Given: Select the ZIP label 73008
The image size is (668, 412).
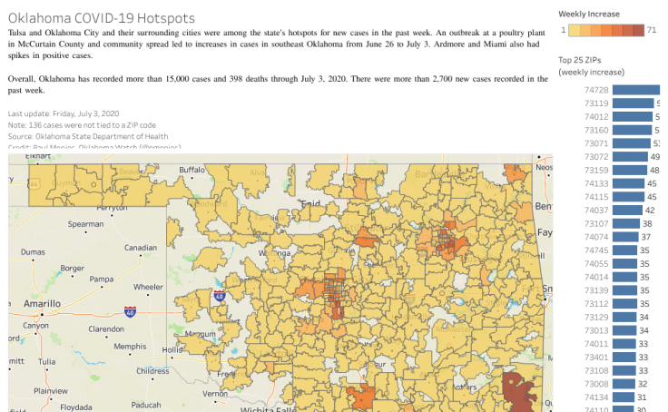Looking at the screenshot, I should coord(596,384).
